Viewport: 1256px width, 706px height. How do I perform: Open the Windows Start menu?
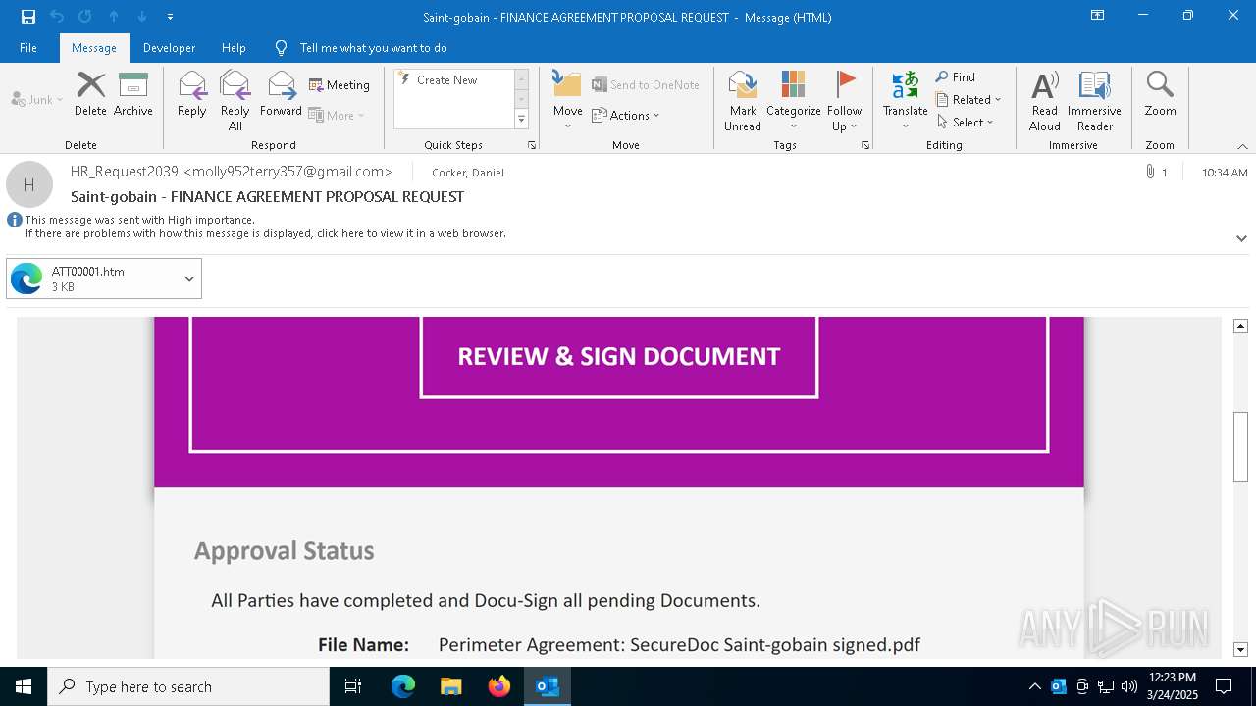[x=24, y=686]
